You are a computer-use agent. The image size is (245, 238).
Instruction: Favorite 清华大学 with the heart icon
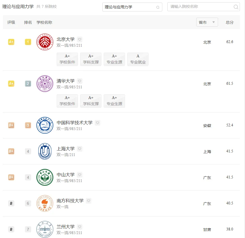click(80, 81)
